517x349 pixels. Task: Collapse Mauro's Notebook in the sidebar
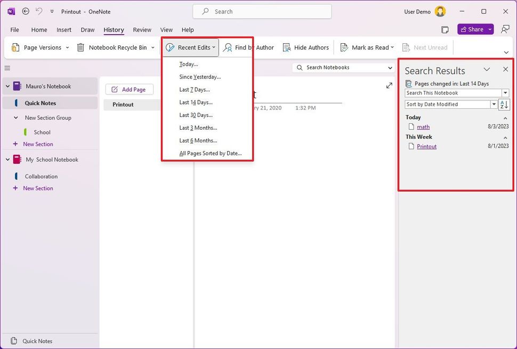click(6, 86)
